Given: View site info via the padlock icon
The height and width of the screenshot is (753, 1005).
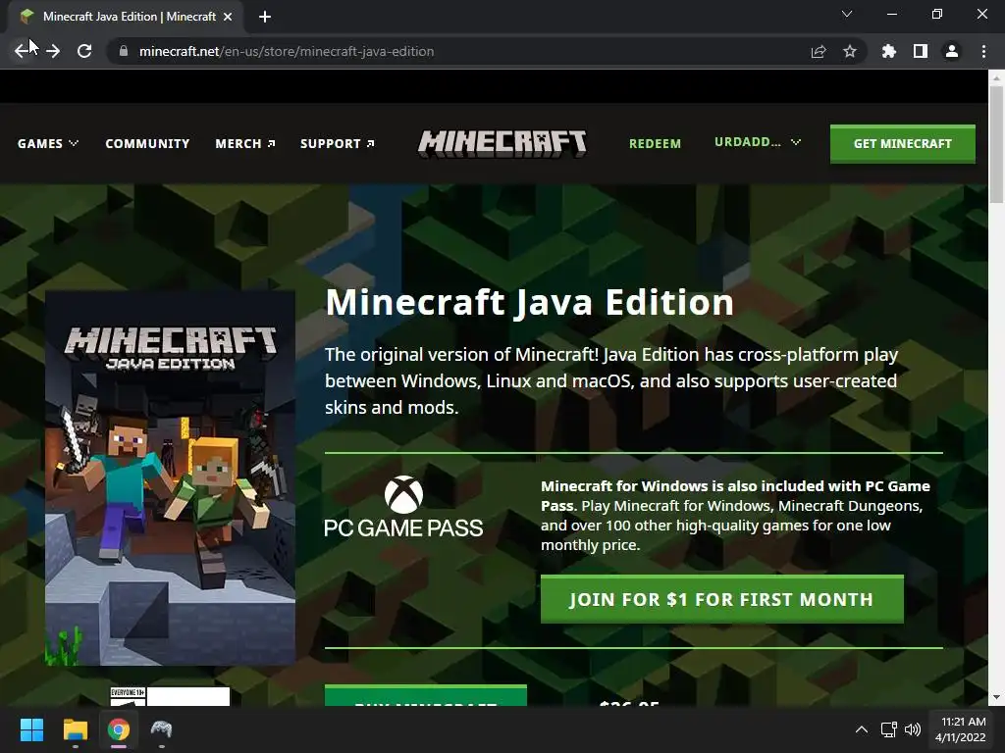Looking at the screenshot, I should coord(124,51).
